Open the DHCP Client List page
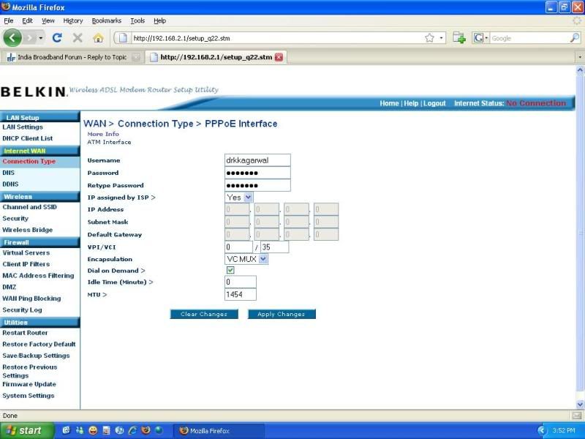585x439 pixels. pyautogui.click(x=28, y=138)
